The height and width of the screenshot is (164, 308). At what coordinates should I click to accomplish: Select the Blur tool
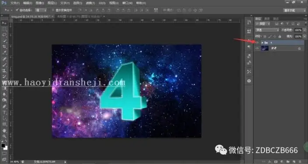point(4,94)
